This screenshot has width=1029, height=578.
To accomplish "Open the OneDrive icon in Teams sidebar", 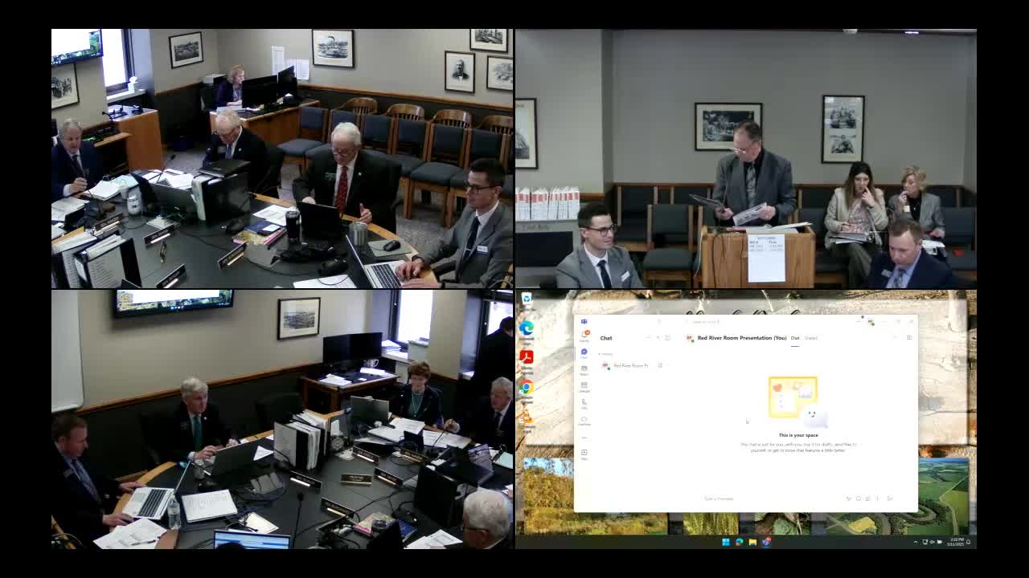I will (x=584, y=421).
